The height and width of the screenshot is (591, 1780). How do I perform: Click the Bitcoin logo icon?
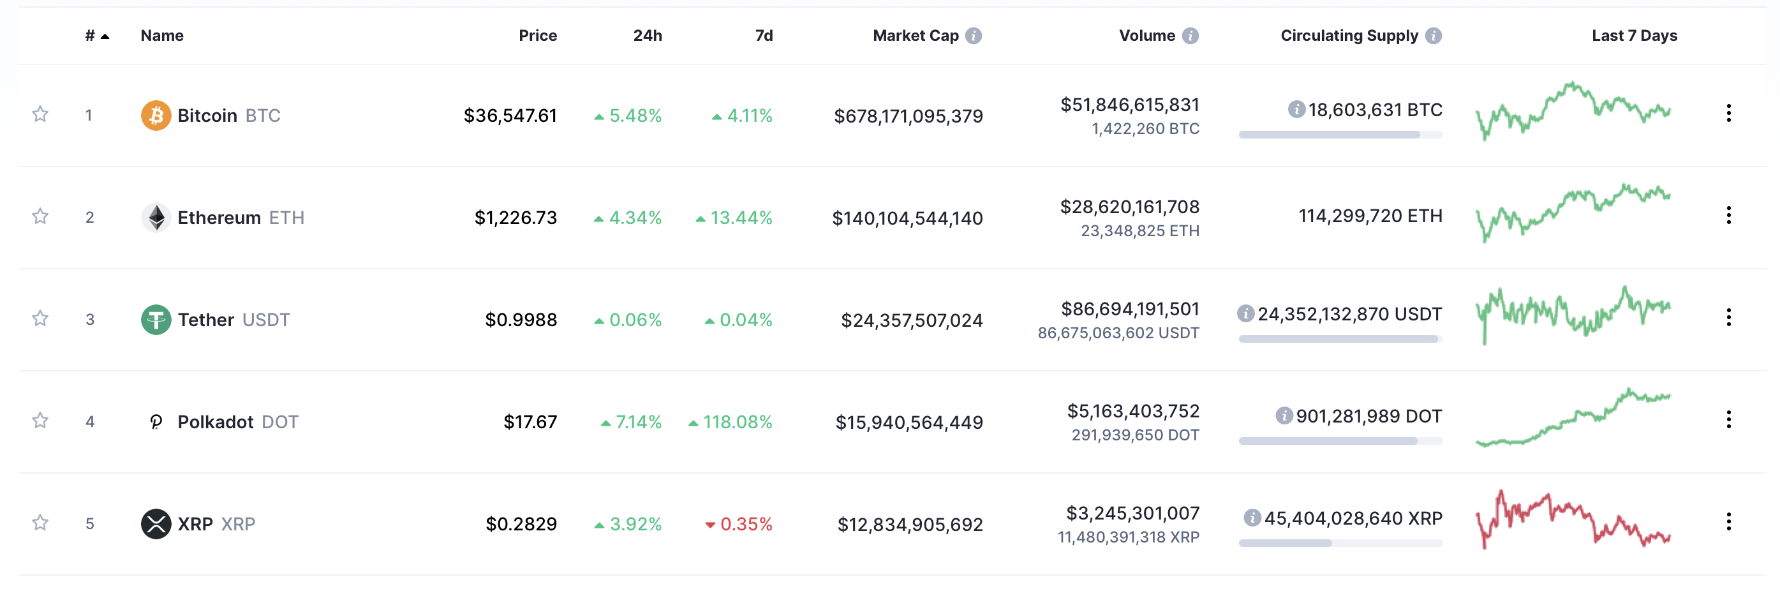(x=156, y=116)
